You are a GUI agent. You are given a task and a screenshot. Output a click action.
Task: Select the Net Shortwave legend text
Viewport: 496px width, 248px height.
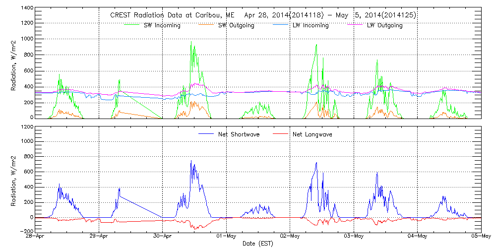241,134
